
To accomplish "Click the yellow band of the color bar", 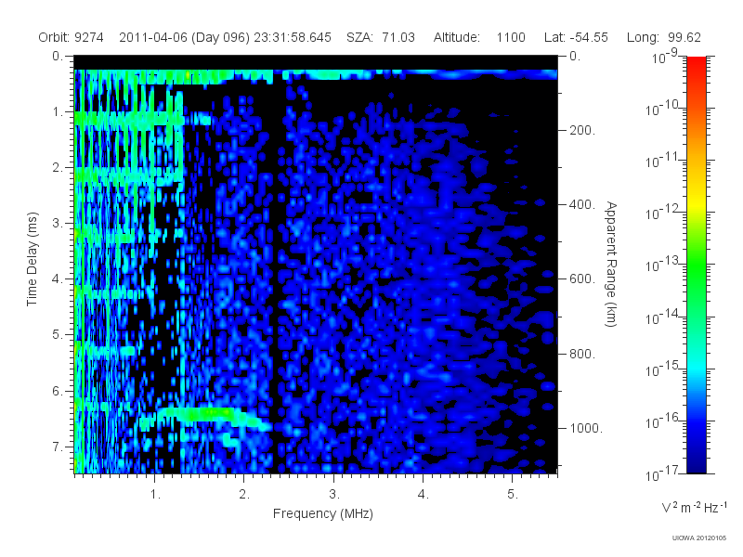I will pyautogui.click(x=696, y=204).
